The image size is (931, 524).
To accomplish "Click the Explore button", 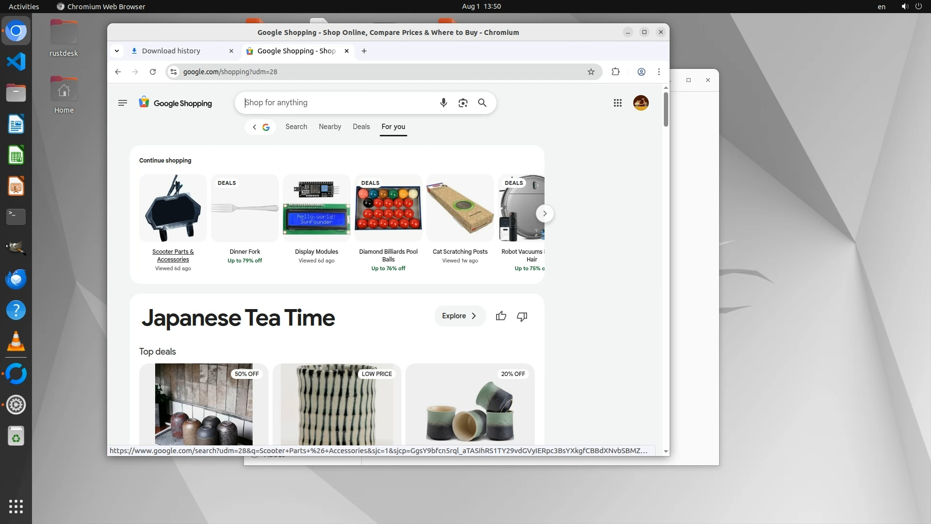I will (x=459, y=316).
